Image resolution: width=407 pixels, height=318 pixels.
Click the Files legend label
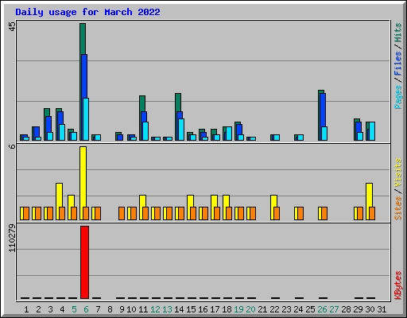tap(397, 64)
